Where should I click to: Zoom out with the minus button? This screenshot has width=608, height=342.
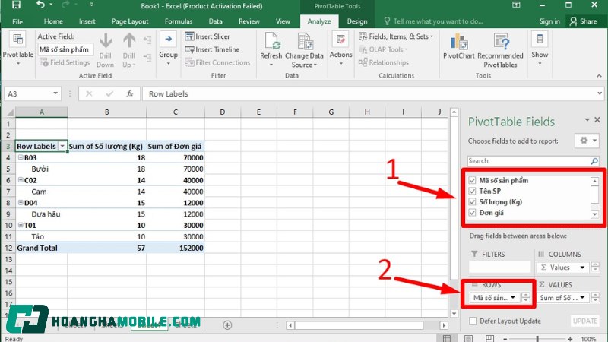(x=505, y=339)
